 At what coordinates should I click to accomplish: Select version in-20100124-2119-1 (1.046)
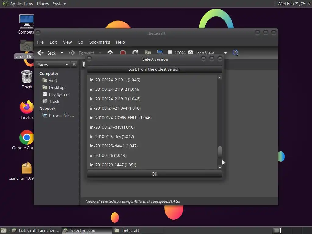tap(152, 80)
